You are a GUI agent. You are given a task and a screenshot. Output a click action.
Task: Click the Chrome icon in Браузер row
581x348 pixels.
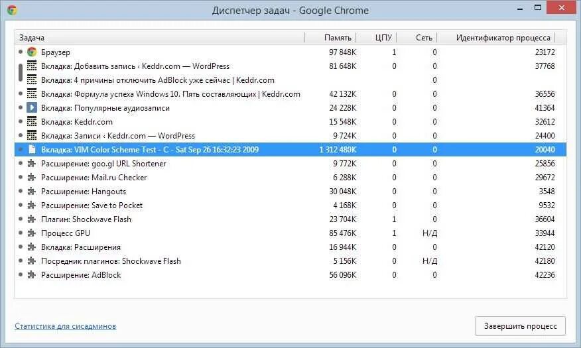(x=32, y=52)
